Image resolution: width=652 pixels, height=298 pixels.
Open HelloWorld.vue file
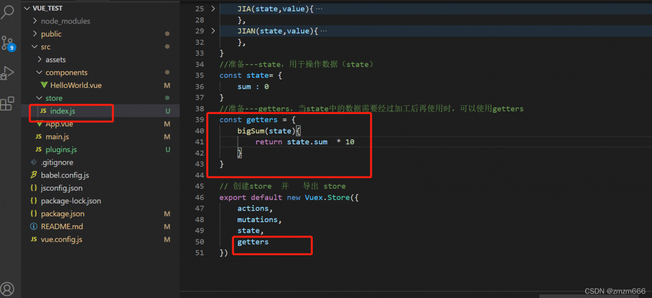[76, 85]
